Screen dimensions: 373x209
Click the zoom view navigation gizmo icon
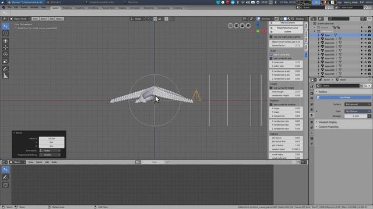click(248, 26)
